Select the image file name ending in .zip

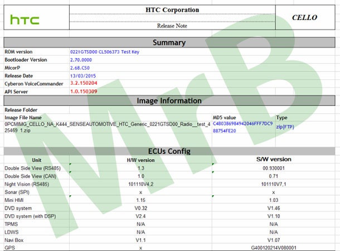(106, 128)
